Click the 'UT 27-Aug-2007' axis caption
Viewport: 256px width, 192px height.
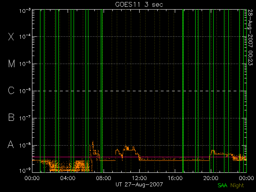(139, 184)
